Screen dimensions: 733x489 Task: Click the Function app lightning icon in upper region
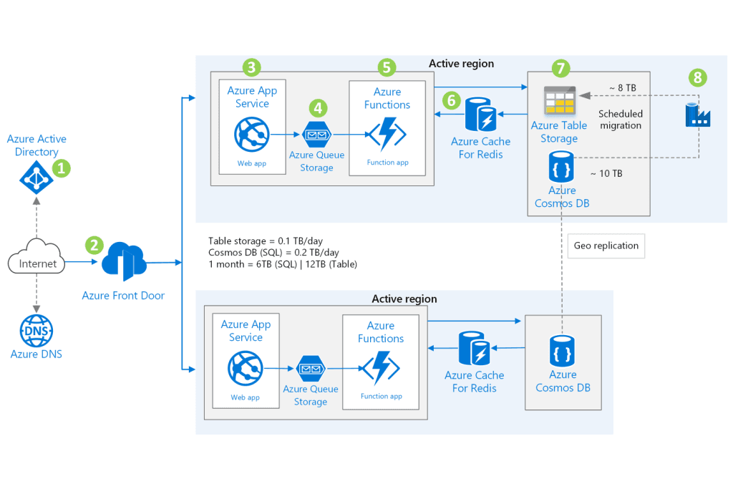tap(387, 134)
